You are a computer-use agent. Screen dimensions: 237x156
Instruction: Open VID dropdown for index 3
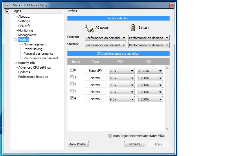point(150,92)
